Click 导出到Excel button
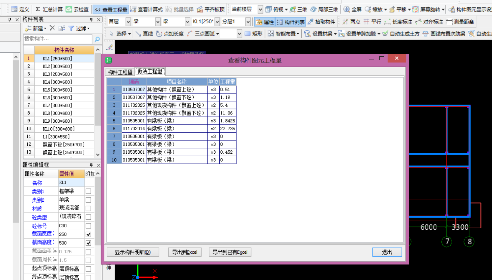492x280 pixels. coord(185,252)
